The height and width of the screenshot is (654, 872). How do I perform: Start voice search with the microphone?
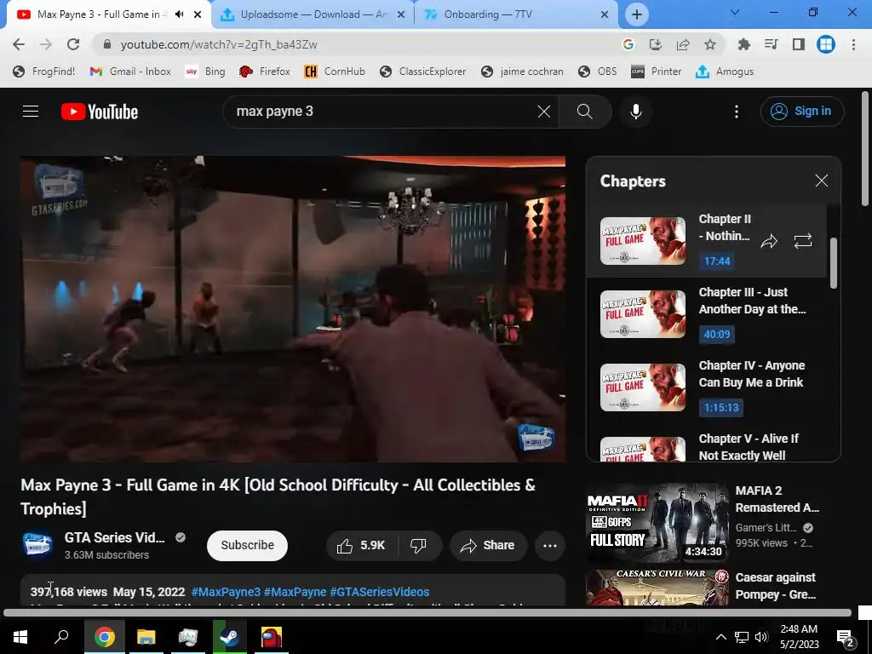tap(635, 112)
